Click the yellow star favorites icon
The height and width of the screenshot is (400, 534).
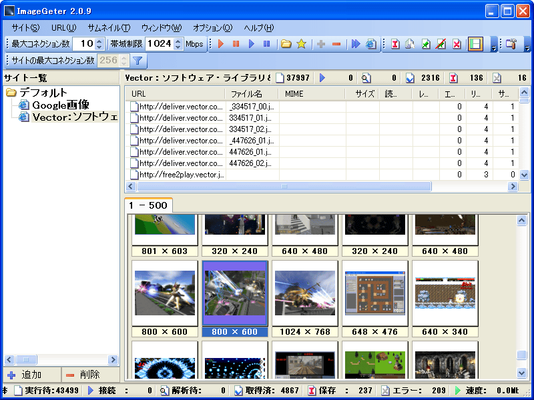(x=301, y=44)
